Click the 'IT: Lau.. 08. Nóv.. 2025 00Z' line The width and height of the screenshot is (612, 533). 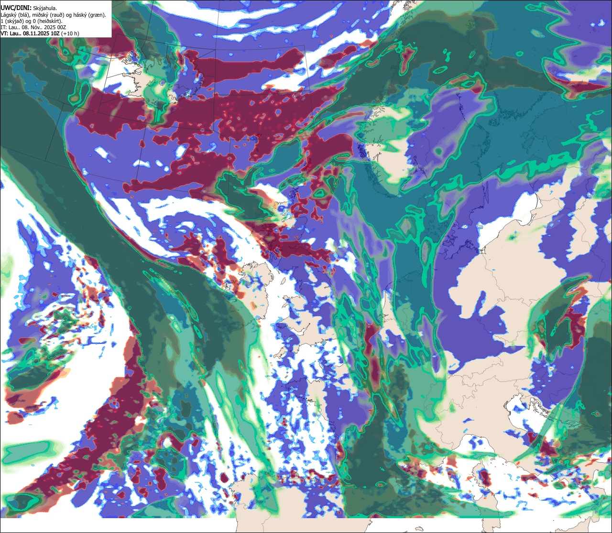33,27
